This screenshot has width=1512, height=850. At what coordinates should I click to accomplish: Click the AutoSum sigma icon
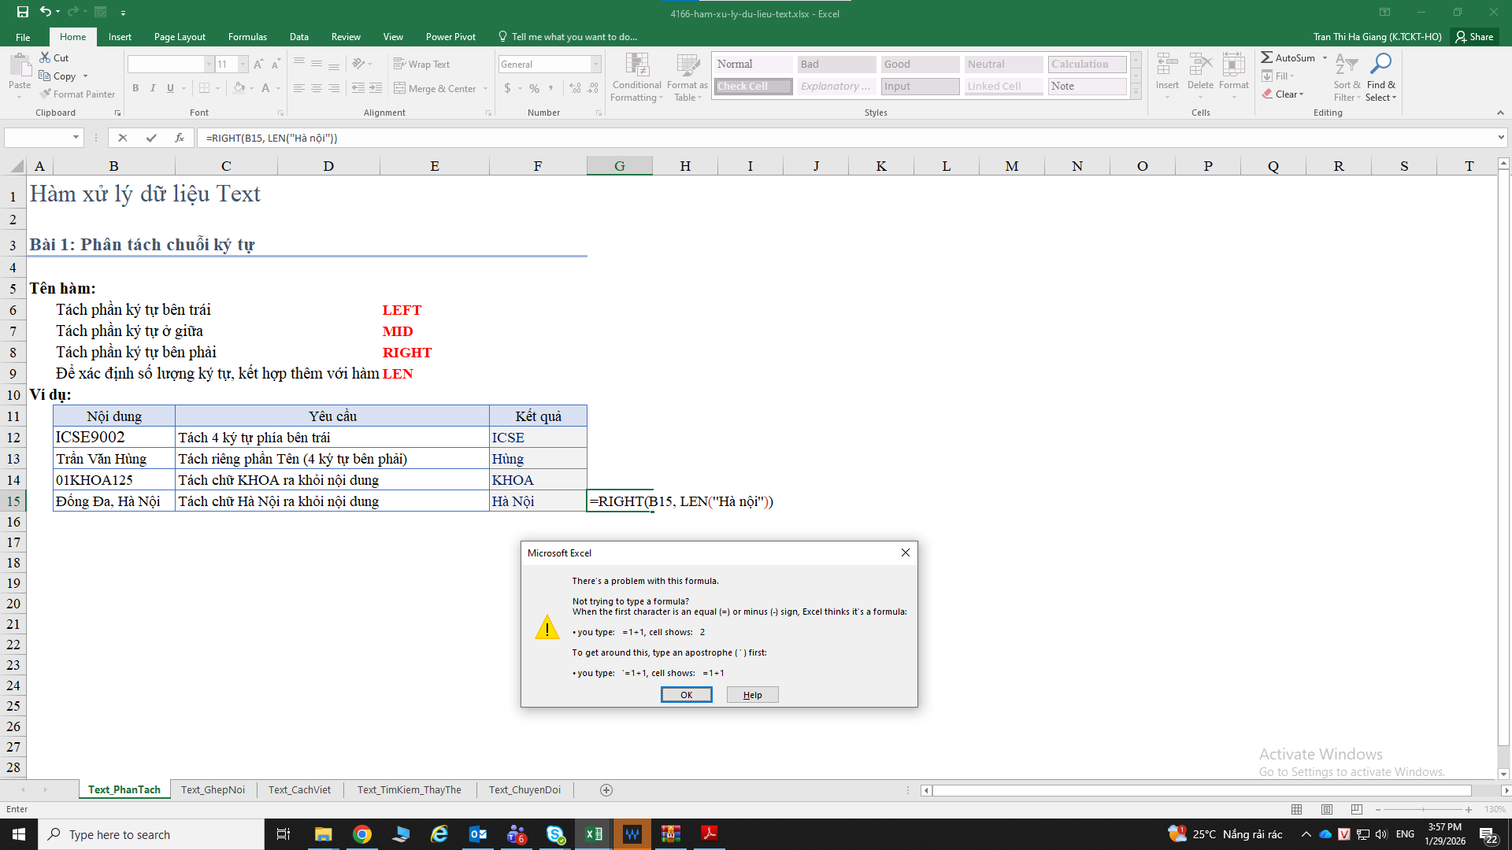point(1266,57)
